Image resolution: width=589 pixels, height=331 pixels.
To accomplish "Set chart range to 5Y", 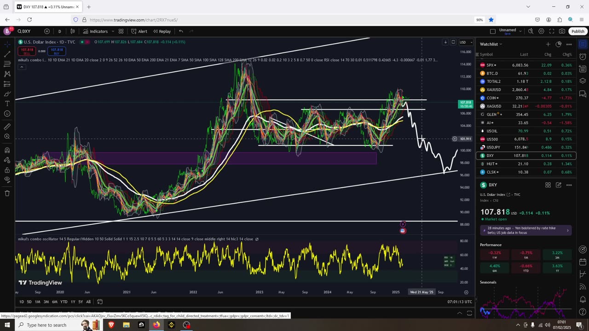I will pyautogui.click(x=81, y=302).
